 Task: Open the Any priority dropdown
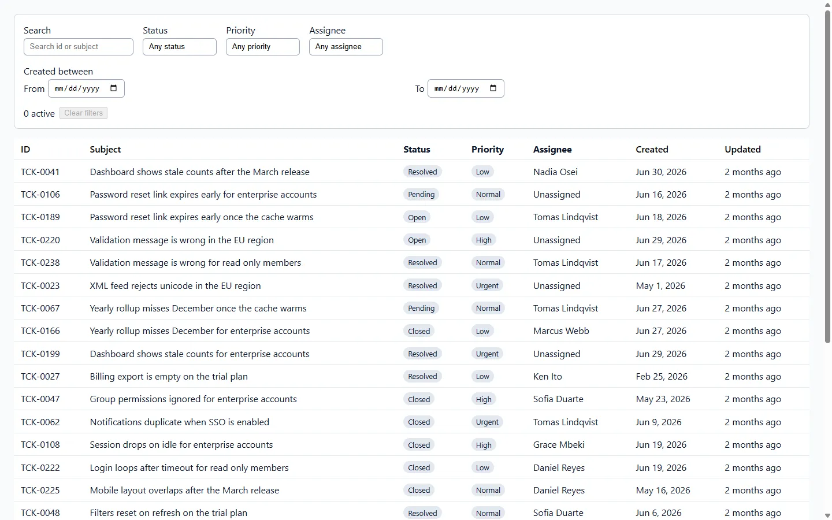click(x=263, y=47)
